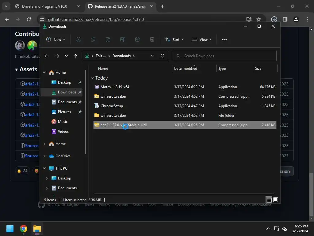Open the Sort dropdown menu

click(174, 40)
